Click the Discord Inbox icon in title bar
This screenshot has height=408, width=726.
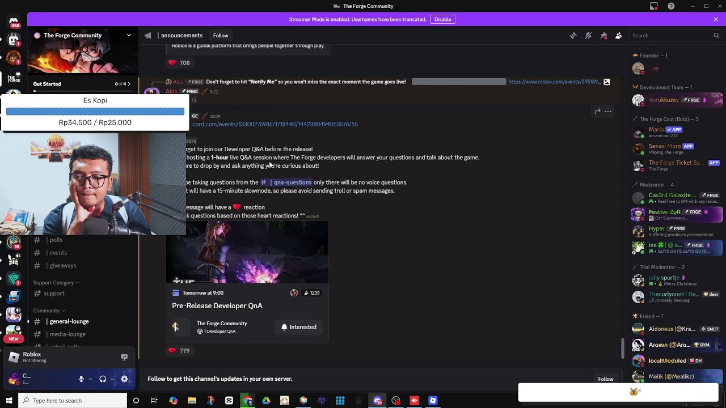click(654, 6)
